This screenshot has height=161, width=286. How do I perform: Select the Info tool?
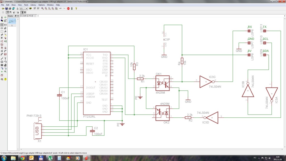(x=2, y=18)
